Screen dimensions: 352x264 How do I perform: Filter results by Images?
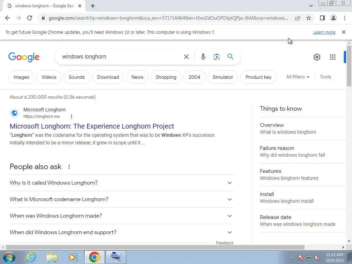pyautogui.click(x=21, y=77)
